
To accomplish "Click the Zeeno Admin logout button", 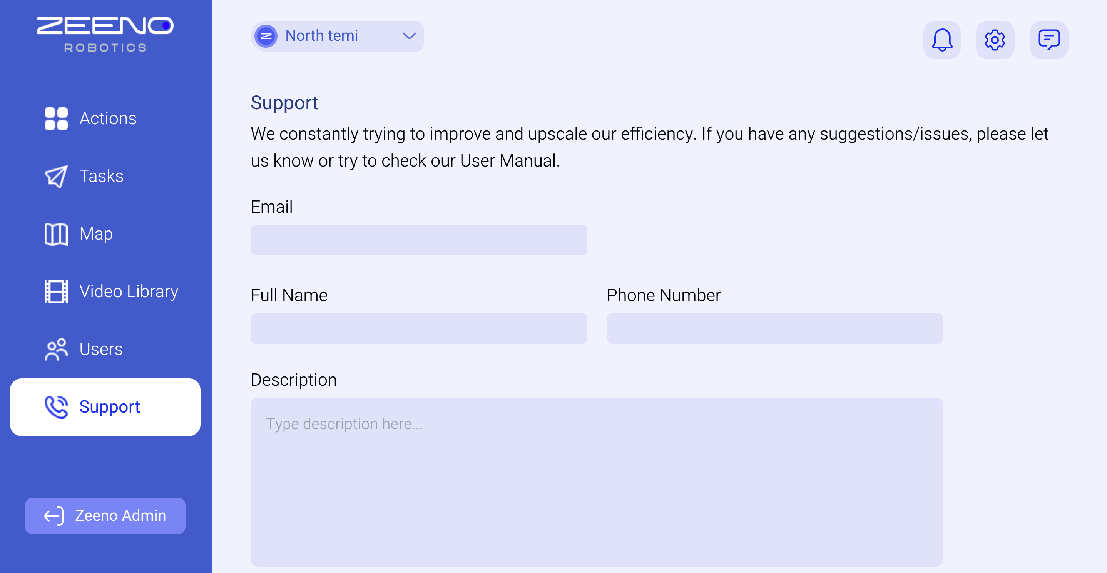I will click(104, 516).
